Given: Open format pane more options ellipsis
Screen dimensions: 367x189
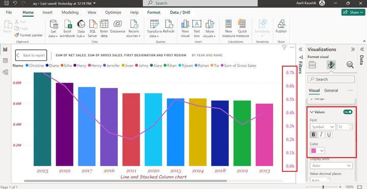Looking at the screenshot, I should click(x=350, y=90).
